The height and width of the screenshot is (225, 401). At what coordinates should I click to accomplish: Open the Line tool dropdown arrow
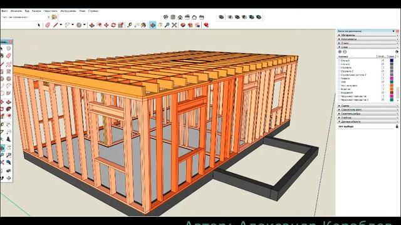point(61,25)
